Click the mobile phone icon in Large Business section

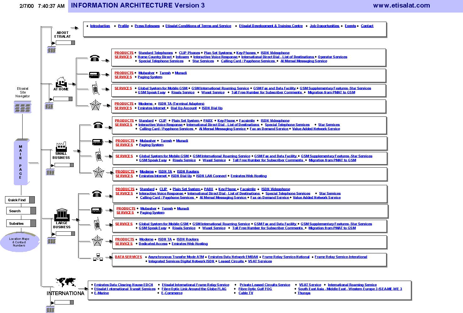coord(97,224)
